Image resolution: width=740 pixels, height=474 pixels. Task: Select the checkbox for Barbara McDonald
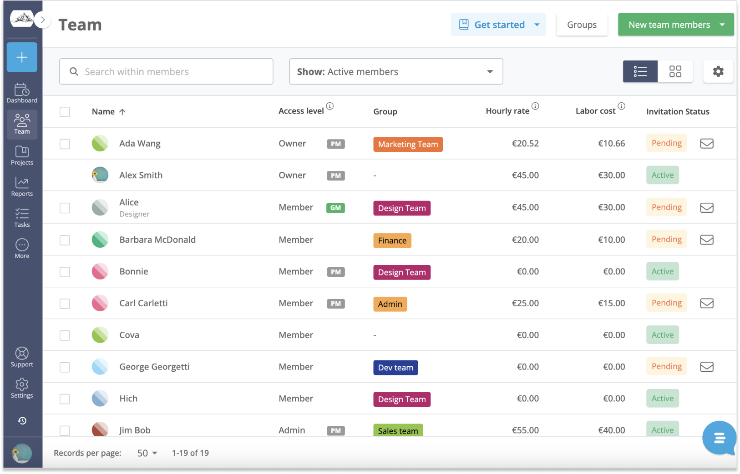(65, 240)
